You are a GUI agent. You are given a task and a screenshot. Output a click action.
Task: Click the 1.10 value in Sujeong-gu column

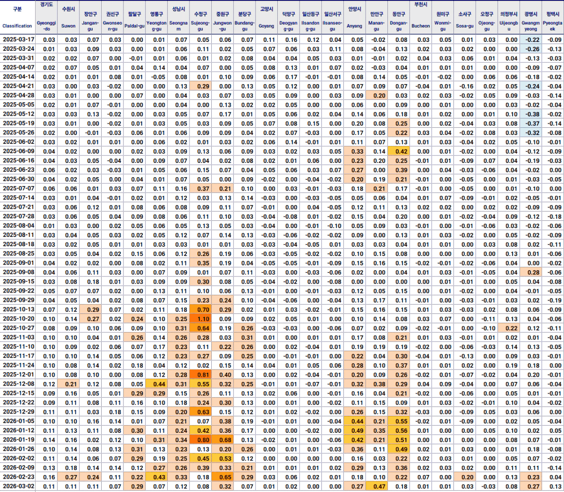point(200,319)
